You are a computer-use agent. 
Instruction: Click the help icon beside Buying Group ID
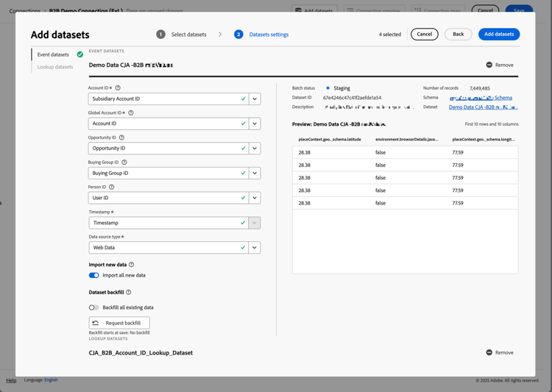[124, 163]
